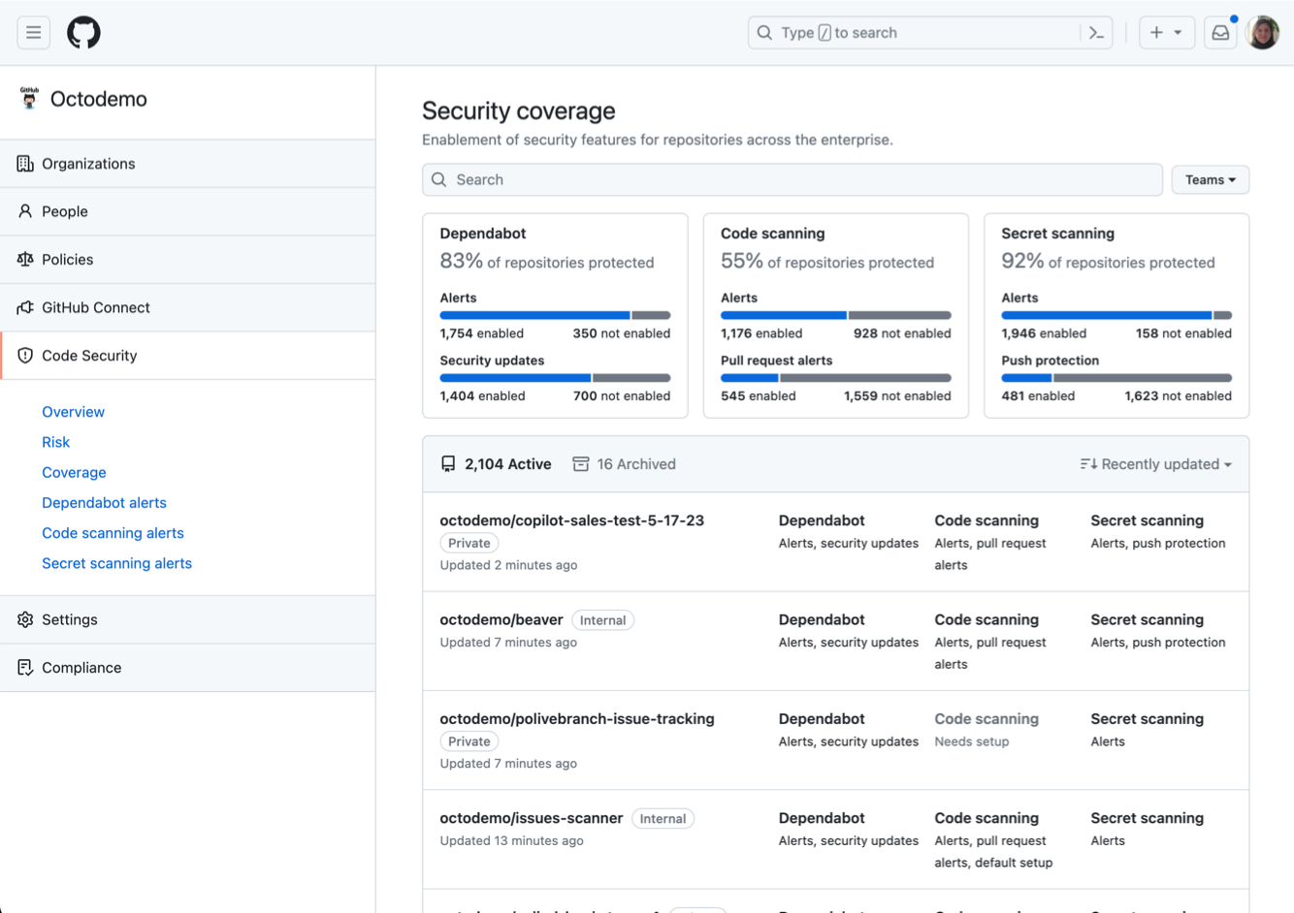Select the Policies scales icon

coord(24,259)
